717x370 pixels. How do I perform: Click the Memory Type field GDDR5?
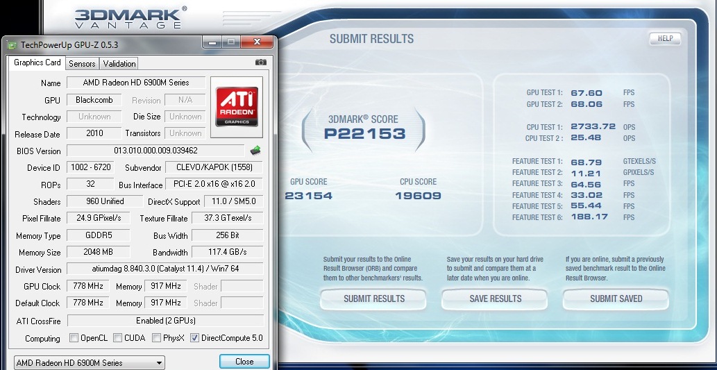99,235
